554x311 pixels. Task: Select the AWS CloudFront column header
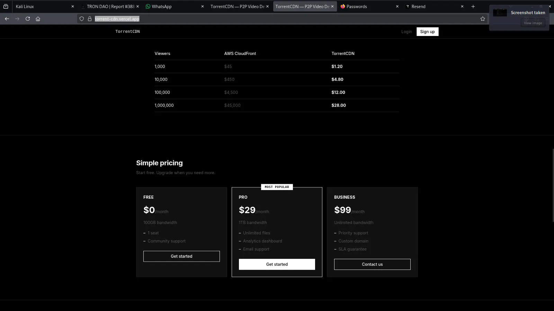click(240, 54)
